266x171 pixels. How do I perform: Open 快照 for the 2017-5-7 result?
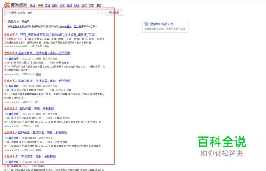point(37,126)
